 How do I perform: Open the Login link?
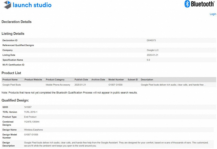[213, 14]
